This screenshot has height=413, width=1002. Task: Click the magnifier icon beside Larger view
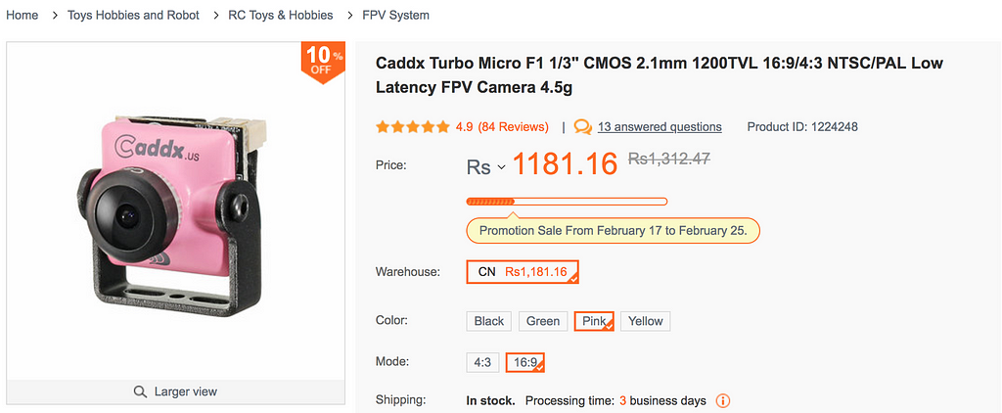point(140,391)
